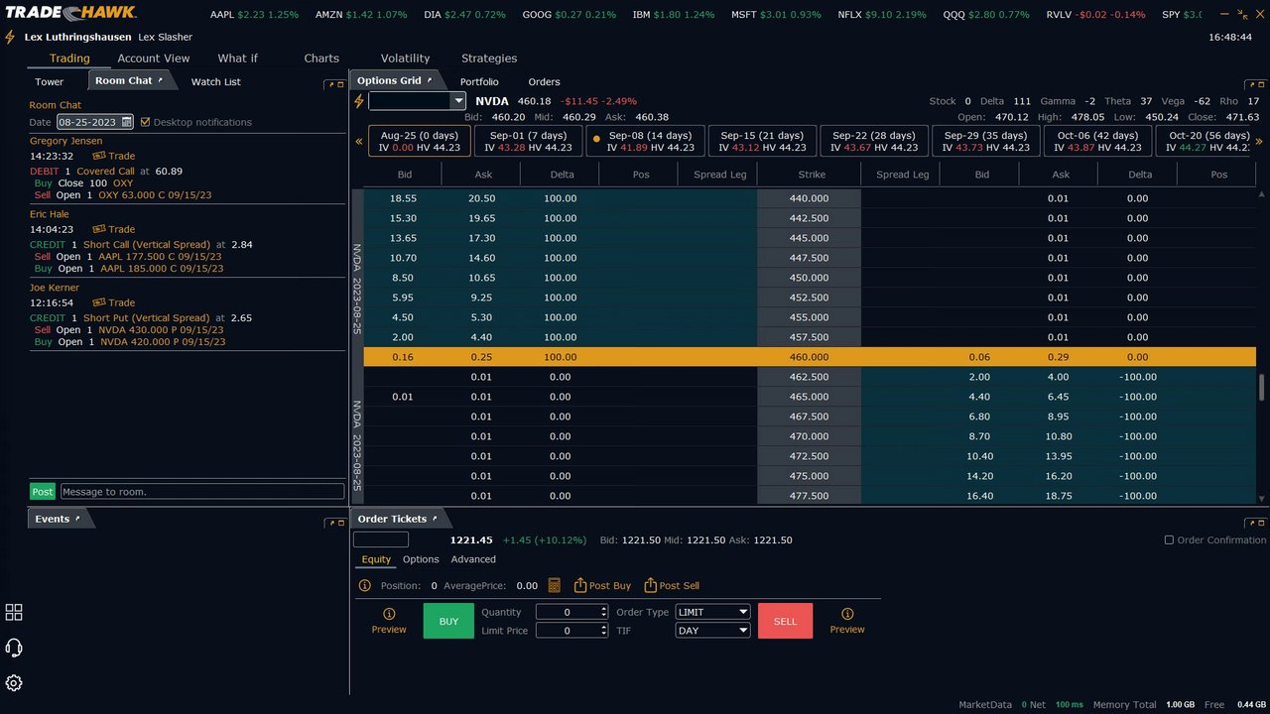Go to later expirations with the right double-chevron
The width and height of the screenshot is (1270, 714).
click(x=1259, y=141)
